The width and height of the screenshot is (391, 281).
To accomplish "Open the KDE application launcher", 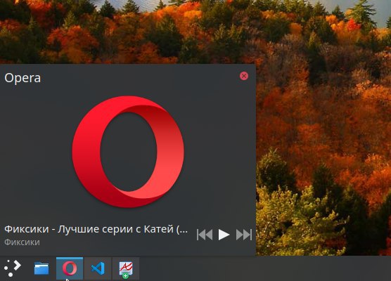I will tap(13, 268).
